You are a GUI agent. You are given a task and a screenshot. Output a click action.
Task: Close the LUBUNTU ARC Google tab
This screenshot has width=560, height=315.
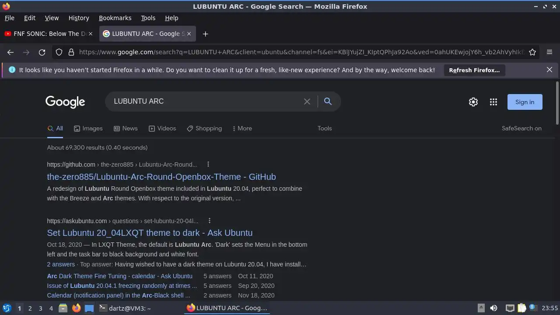coord(189,34)
